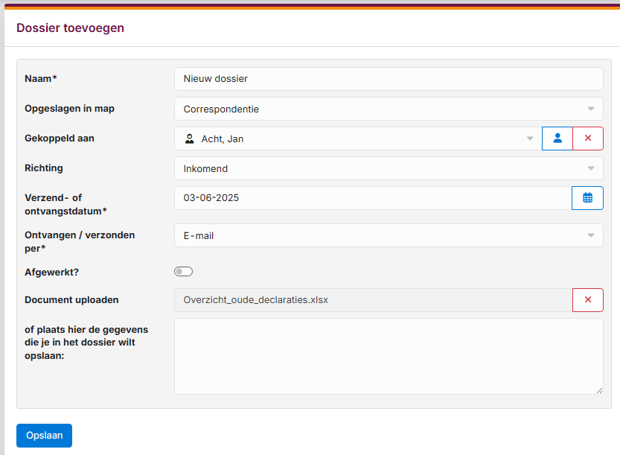Click the Opslaan button
The height and width of the screenshot is (455, 620).
point(45,436)
